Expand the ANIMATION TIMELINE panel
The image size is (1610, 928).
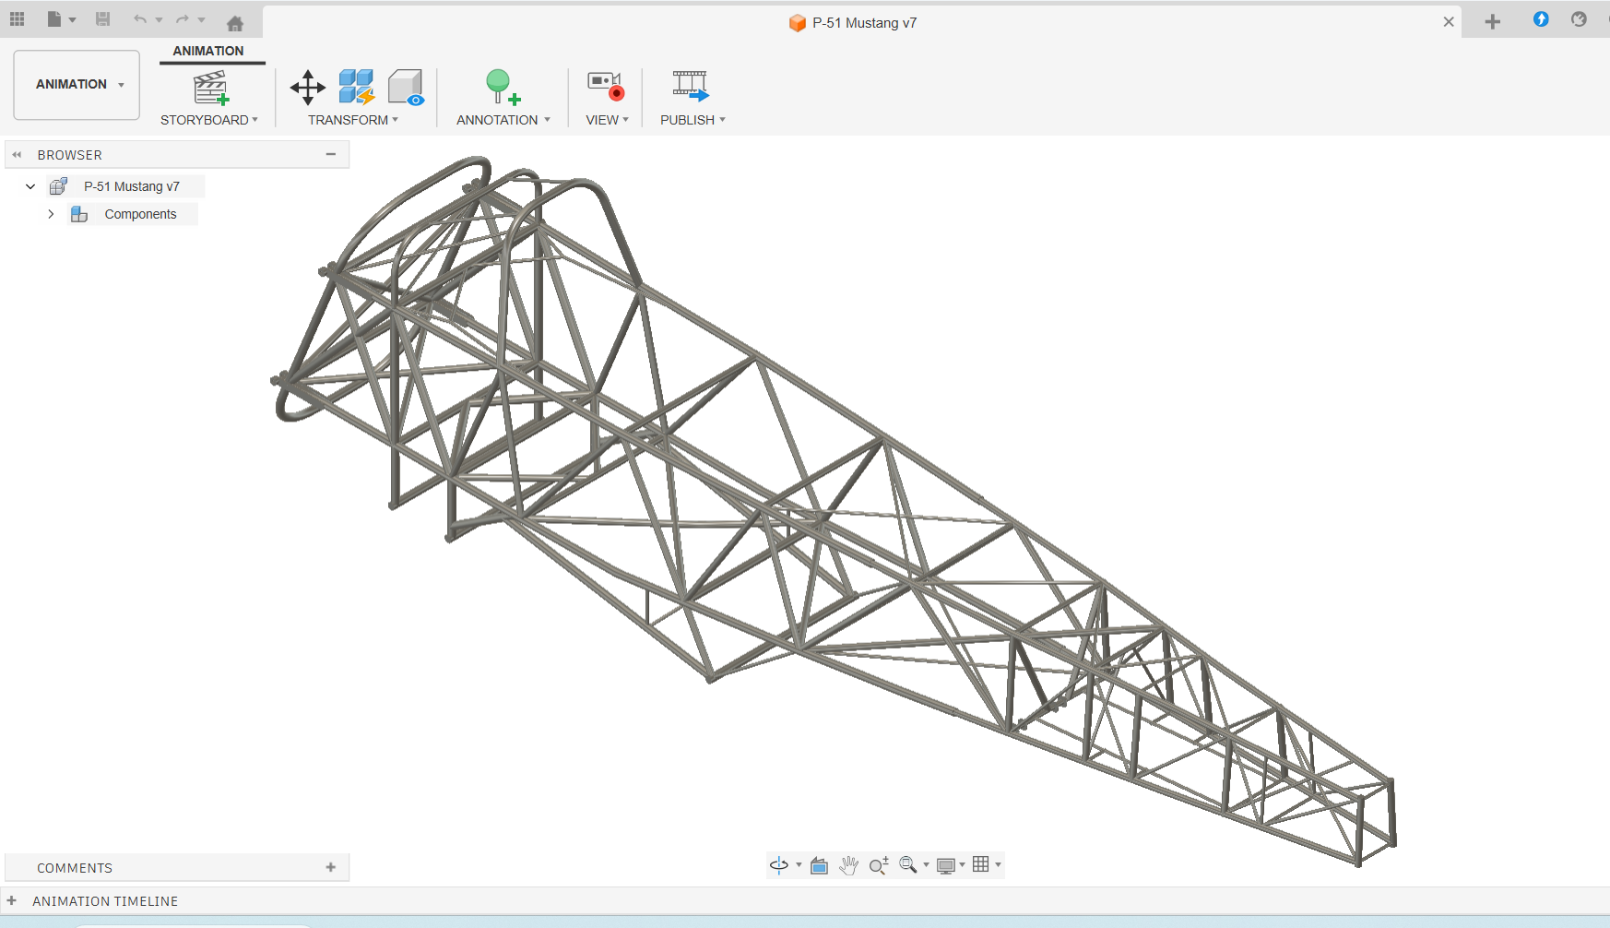12,901
